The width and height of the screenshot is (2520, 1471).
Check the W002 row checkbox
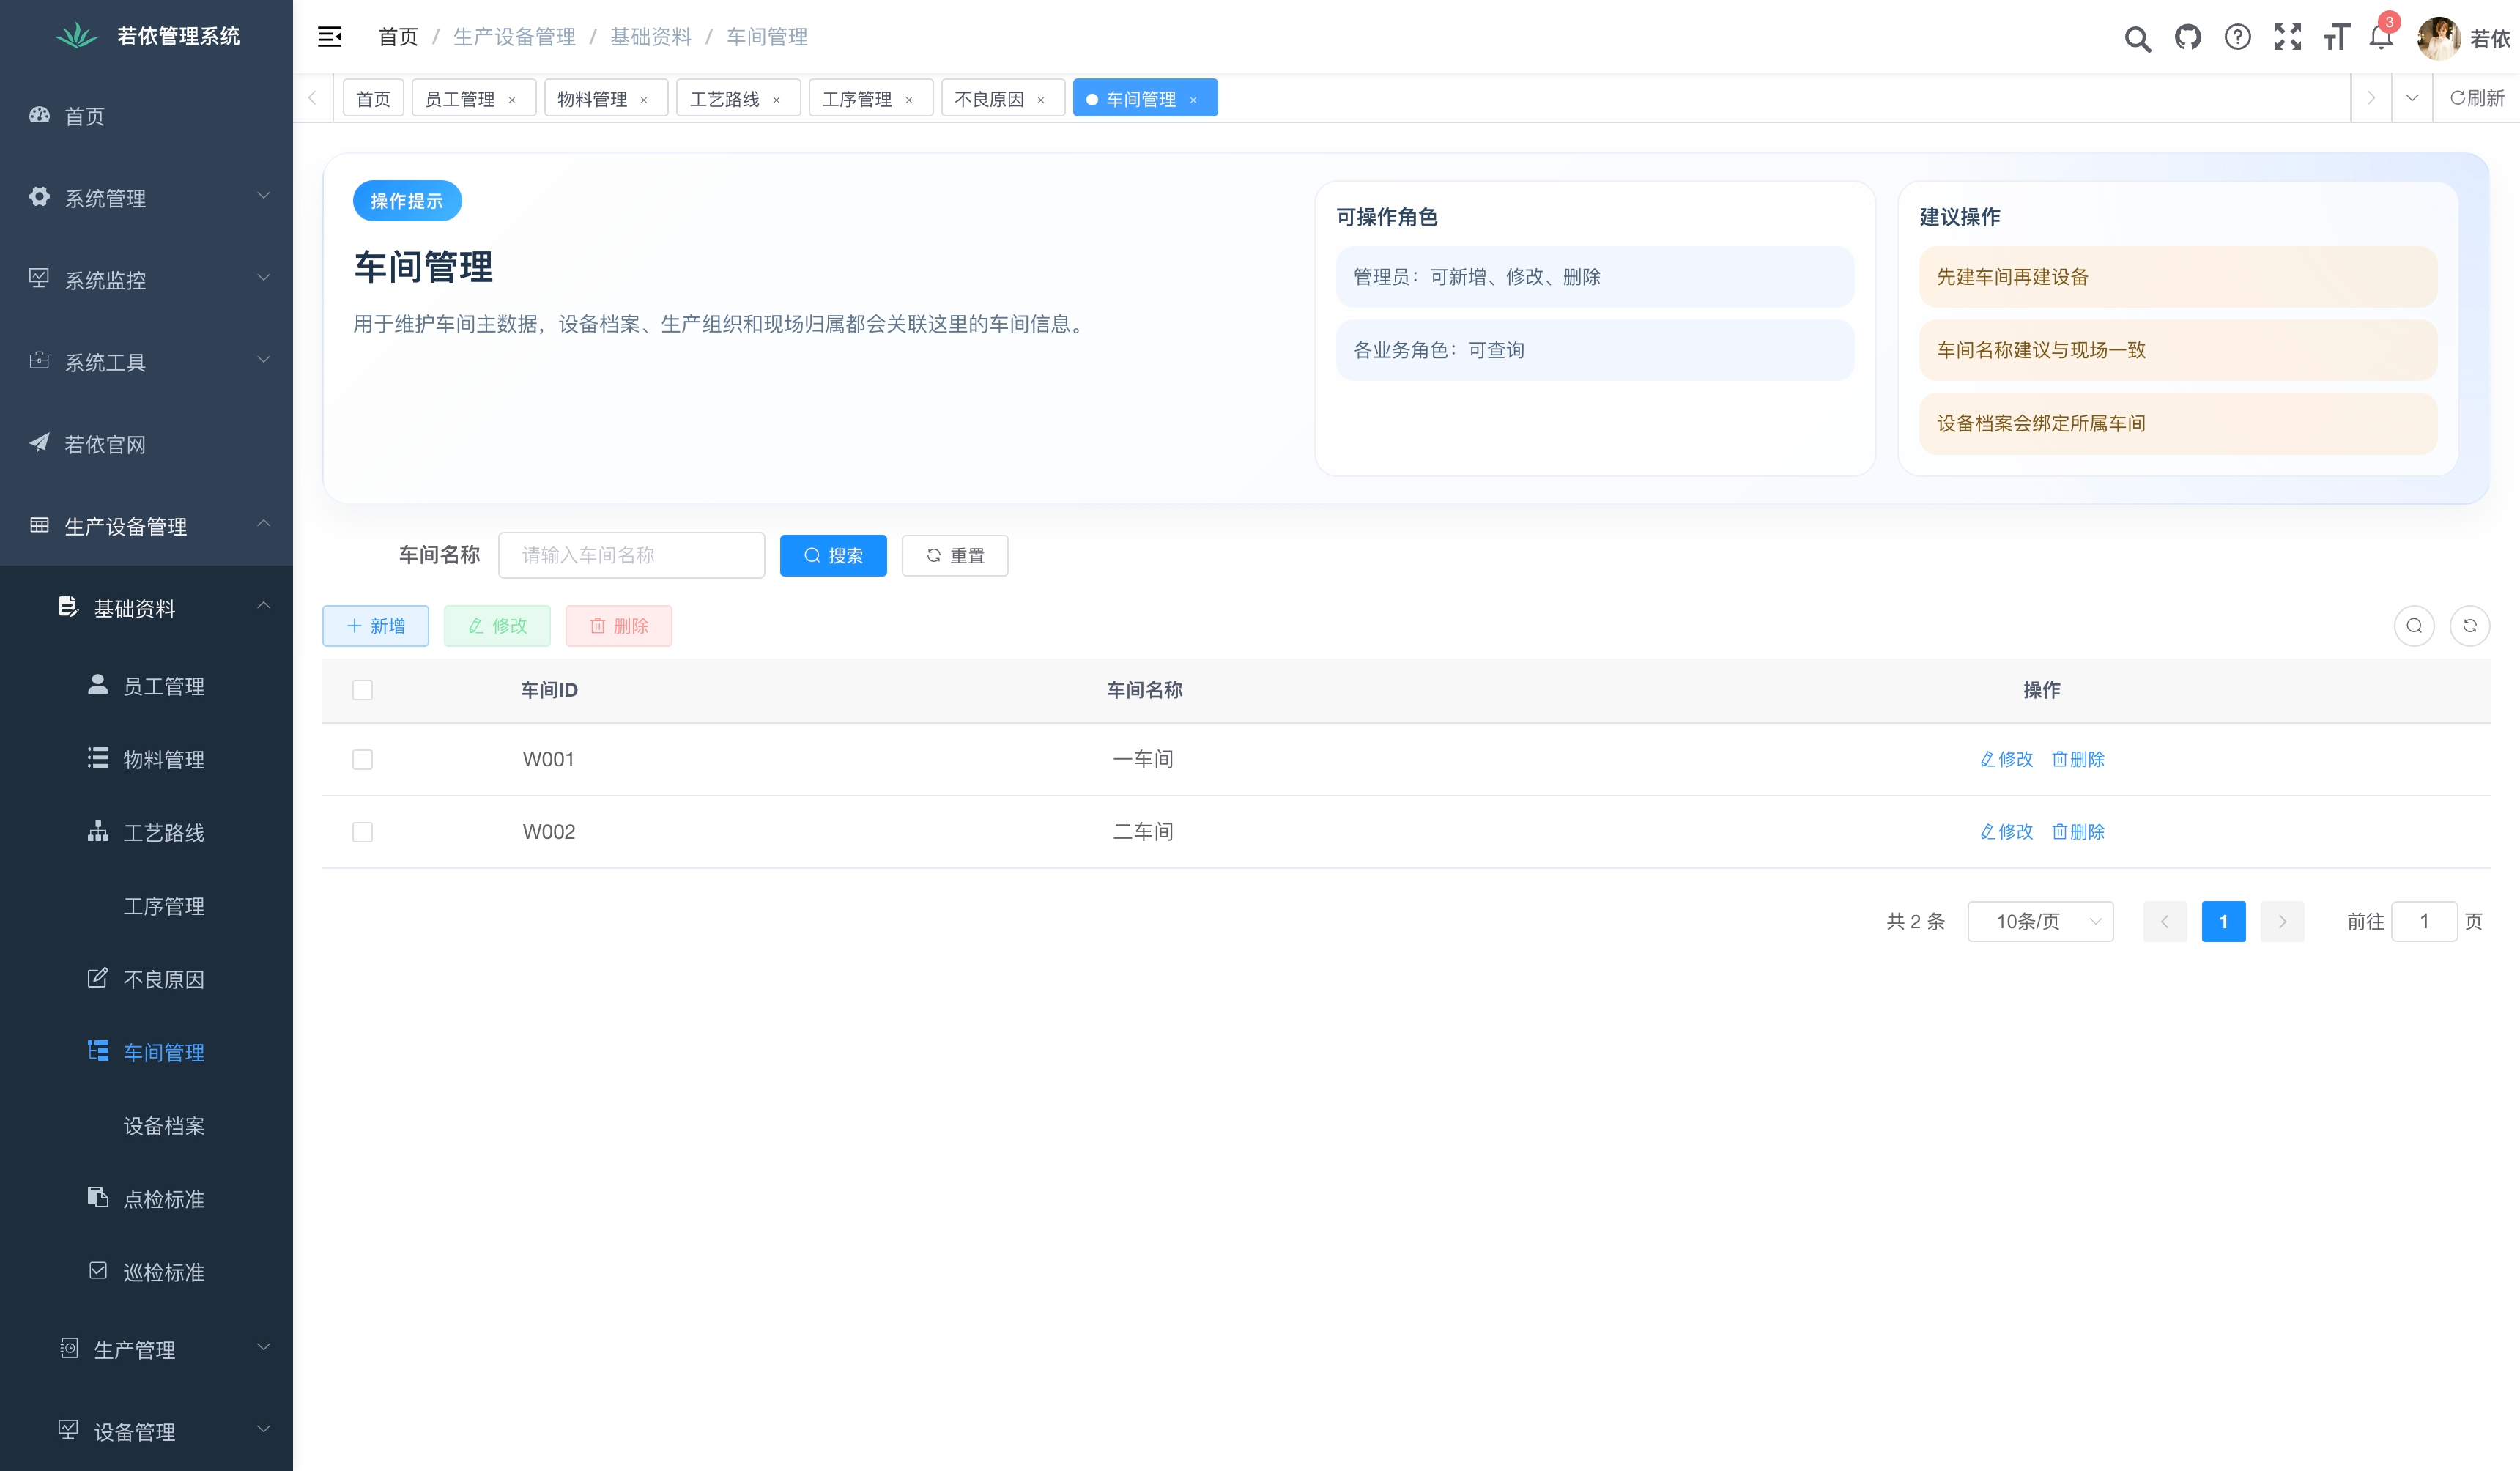pyautogui.click(x=362, y=832)
